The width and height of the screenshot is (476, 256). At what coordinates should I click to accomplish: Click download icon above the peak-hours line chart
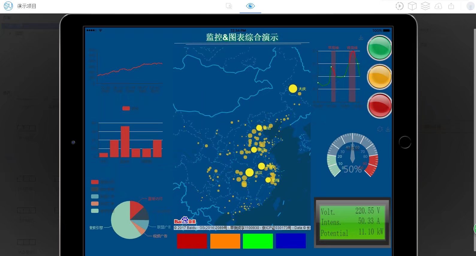361,38
